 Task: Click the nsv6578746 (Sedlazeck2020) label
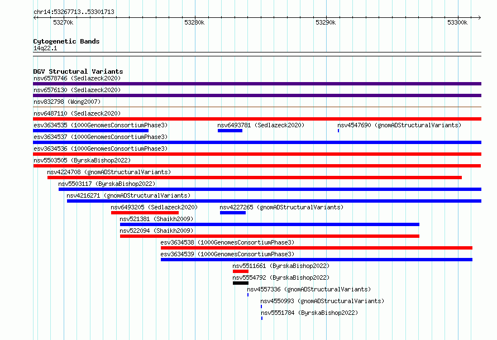77,78
